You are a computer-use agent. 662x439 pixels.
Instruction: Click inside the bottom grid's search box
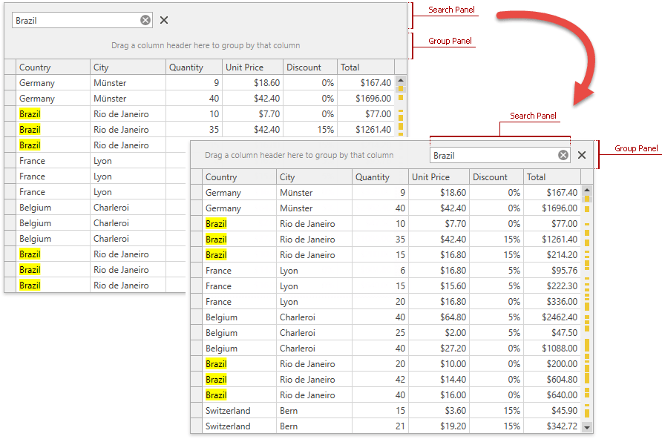[490, 155]
